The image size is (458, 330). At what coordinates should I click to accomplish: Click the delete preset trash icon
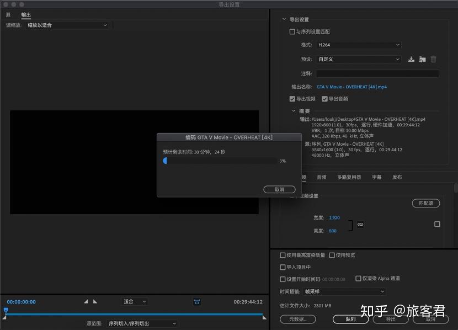(433, 59)
